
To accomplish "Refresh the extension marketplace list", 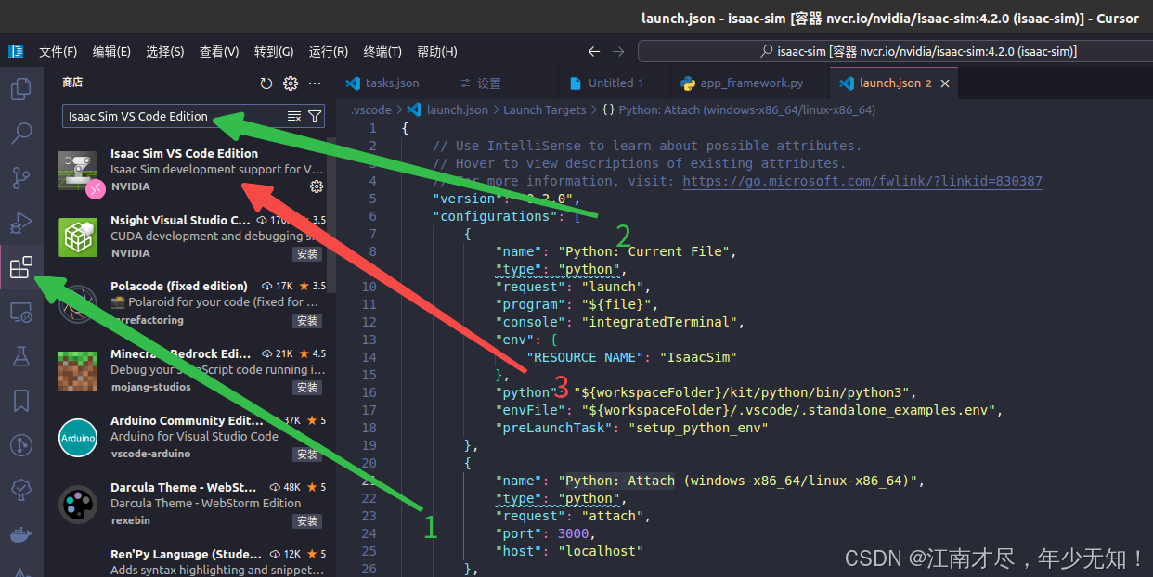I will coord(266,83).
